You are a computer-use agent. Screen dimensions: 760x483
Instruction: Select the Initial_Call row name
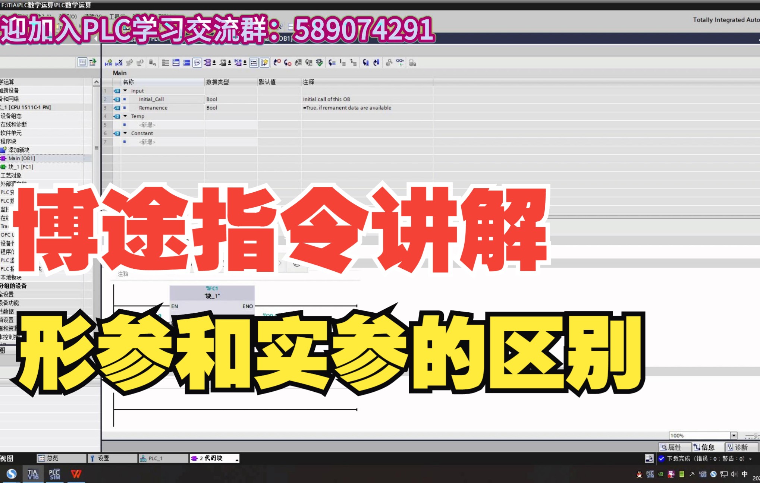(x=151, y=99)
